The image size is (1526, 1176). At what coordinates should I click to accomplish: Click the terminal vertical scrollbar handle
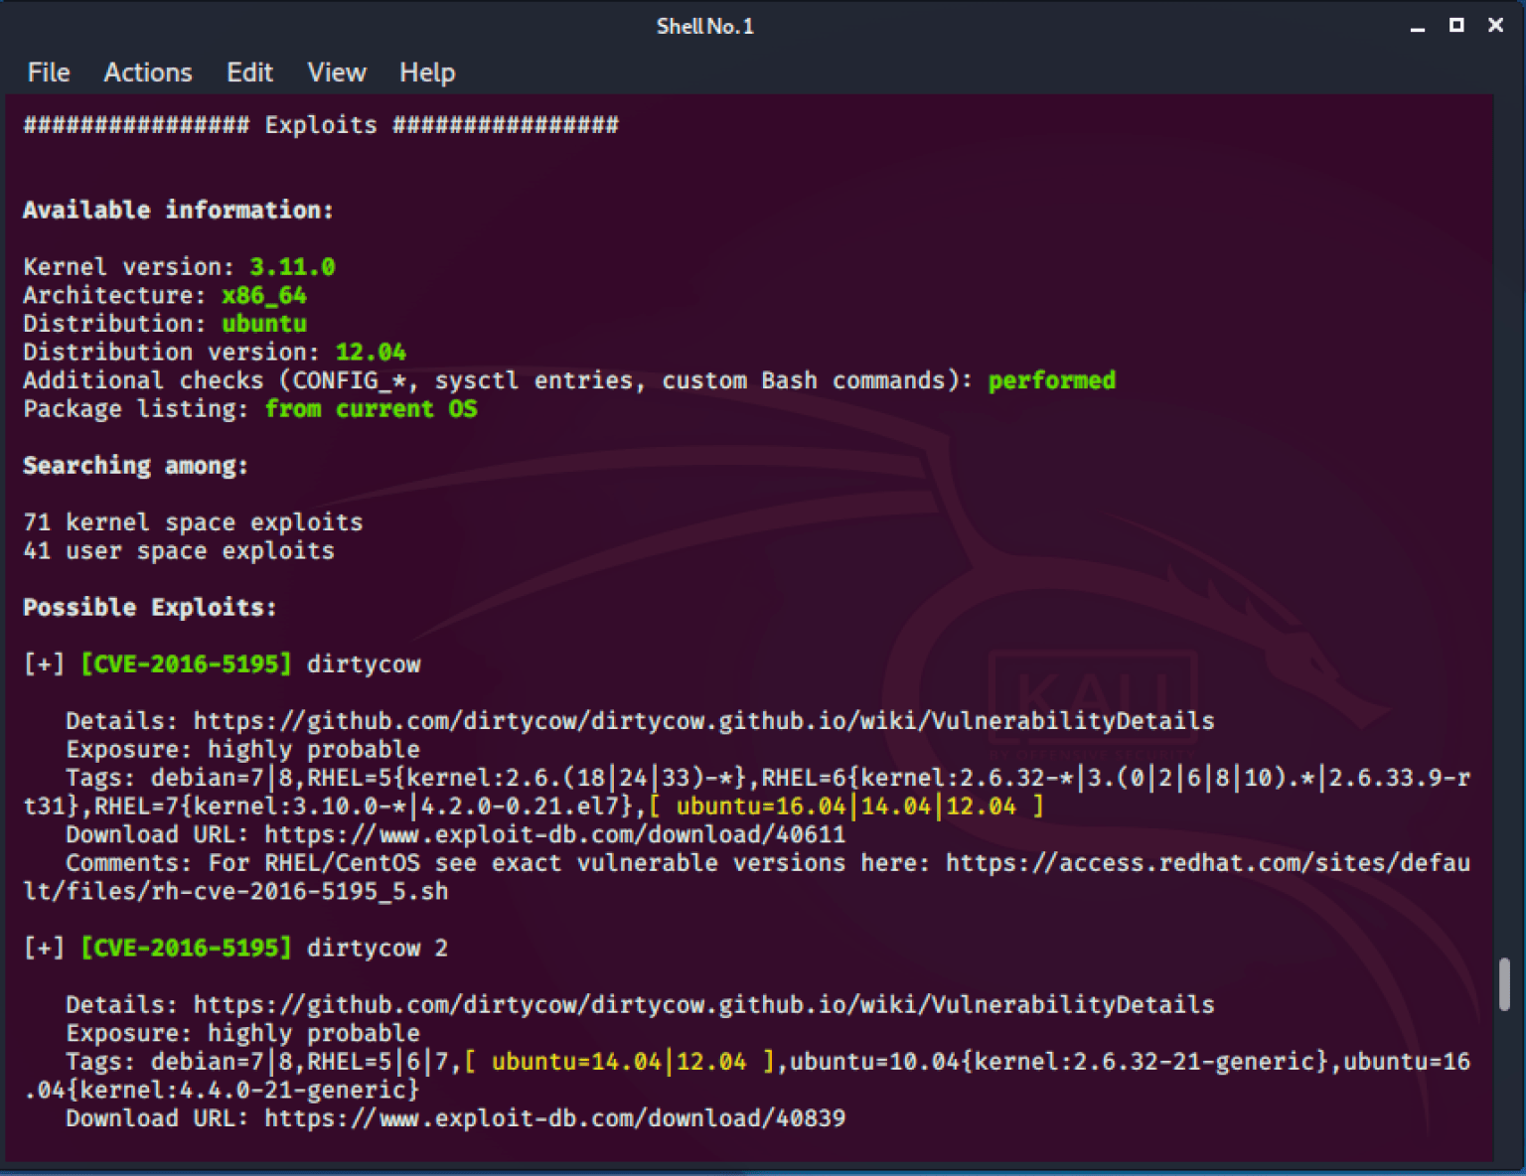point(1504,983)
